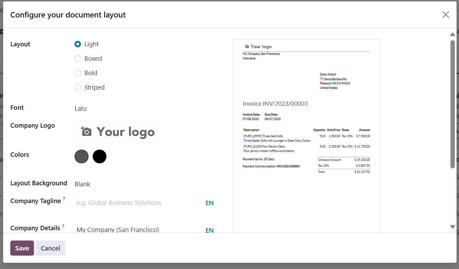The height and width of the screenshot is (269, 459).
Task: Open EN translation for Company Details
Action: pyautogui.click(x=209, y=230)
